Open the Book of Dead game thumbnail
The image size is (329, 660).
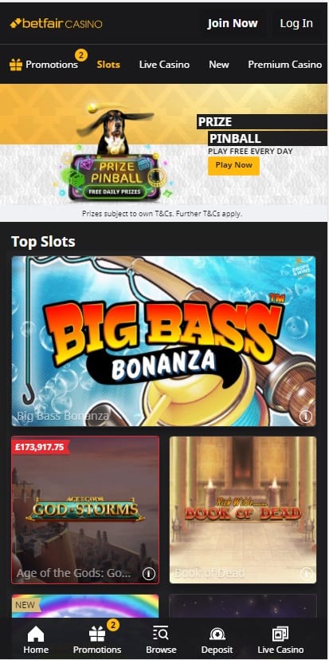(243, 510)
